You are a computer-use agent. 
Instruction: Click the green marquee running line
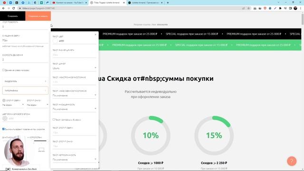click(x=199, y=45)
